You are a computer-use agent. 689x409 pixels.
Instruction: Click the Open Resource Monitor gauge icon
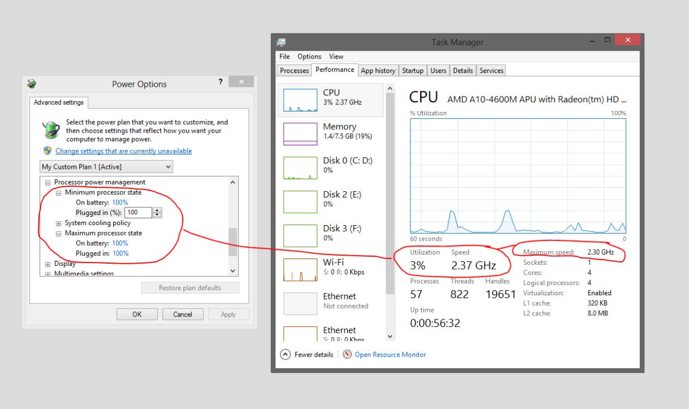347,354
